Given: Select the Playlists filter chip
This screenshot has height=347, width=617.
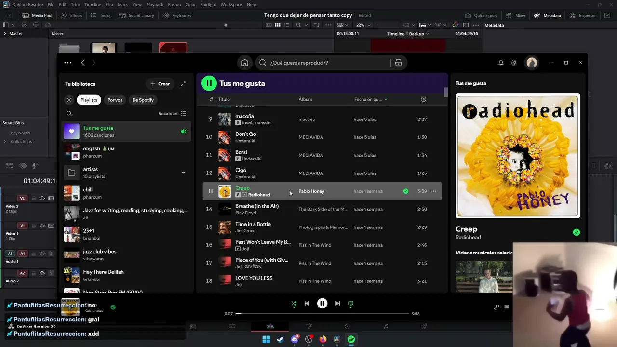Looking at the screenshot, I should pos(89,100).
